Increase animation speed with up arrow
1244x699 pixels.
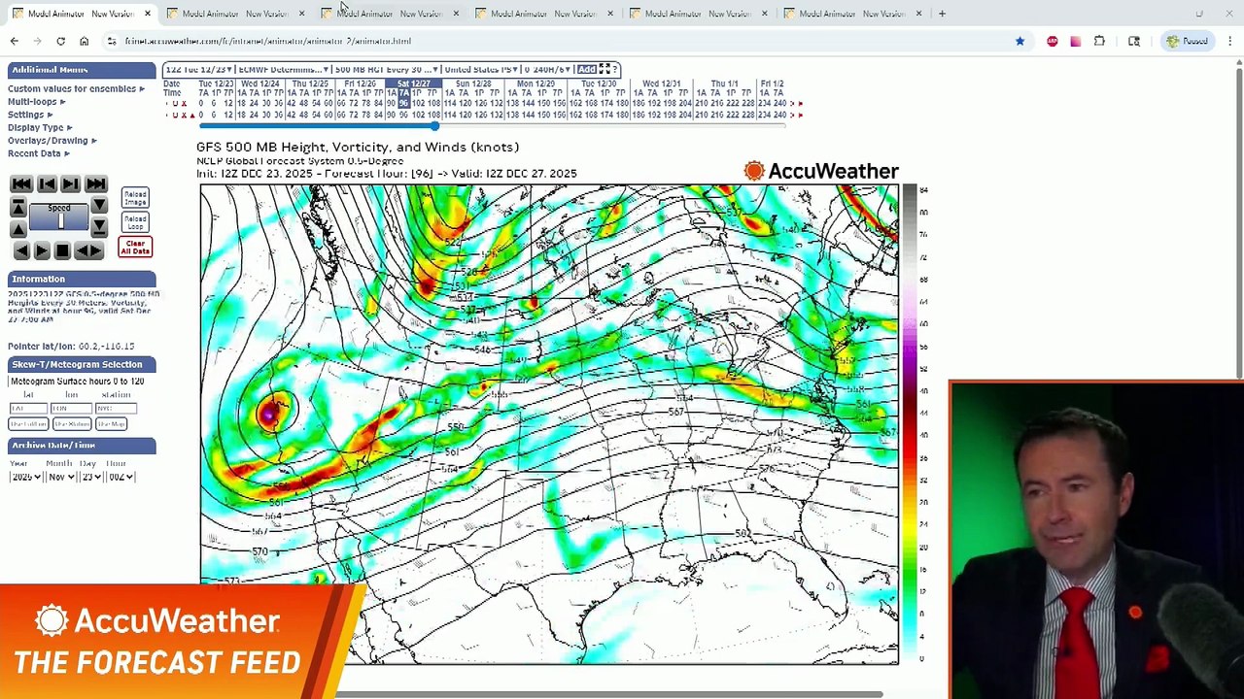coord(17,228)
